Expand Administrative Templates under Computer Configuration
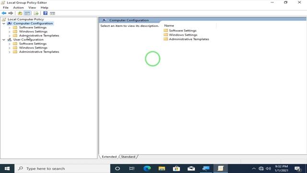The width and height of the screenshot is (307, 173). pyautogui.click(x=10, y=36)
